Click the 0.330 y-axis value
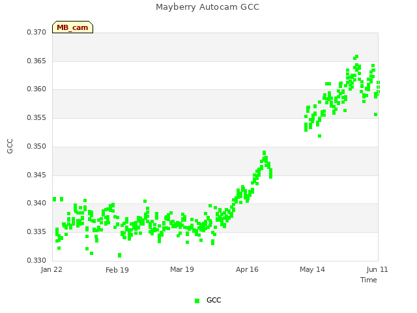417x313 pixels. 36,260
